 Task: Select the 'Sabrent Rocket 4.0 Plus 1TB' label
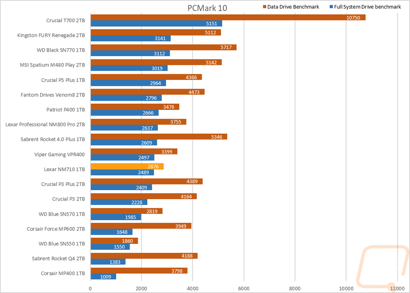click(53, 139)
